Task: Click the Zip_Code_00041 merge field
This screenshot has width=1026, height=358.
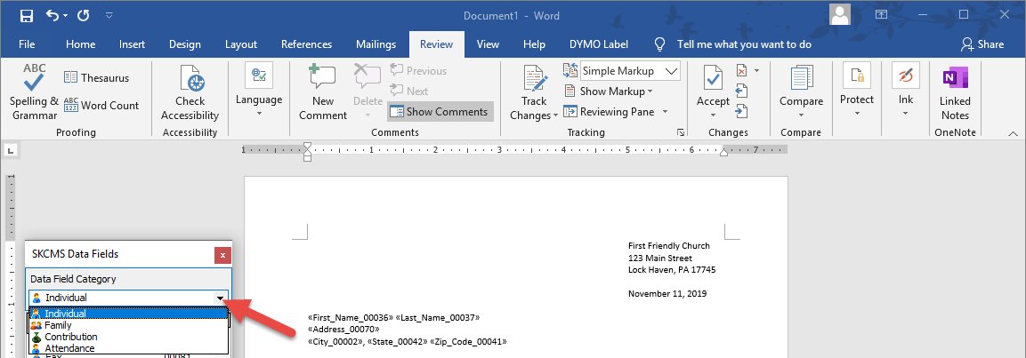Action: 468,341
